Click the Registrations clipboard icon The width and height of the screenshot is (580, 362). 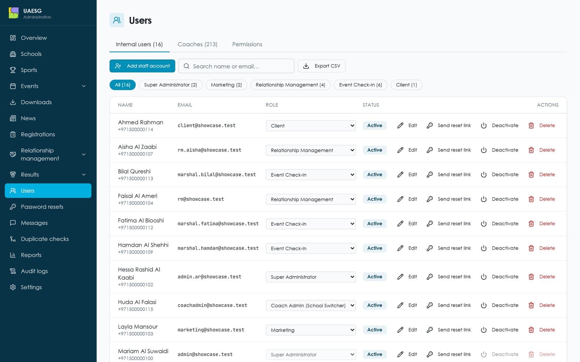[x=13, y=134]
